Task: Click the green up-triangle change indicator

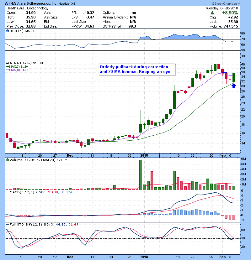Action: pos(212,13)
